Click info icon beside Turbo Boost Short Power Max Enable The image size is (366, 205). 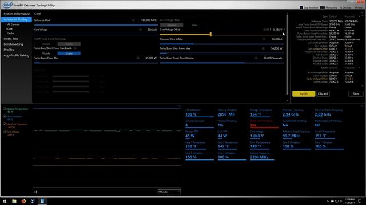75,48
